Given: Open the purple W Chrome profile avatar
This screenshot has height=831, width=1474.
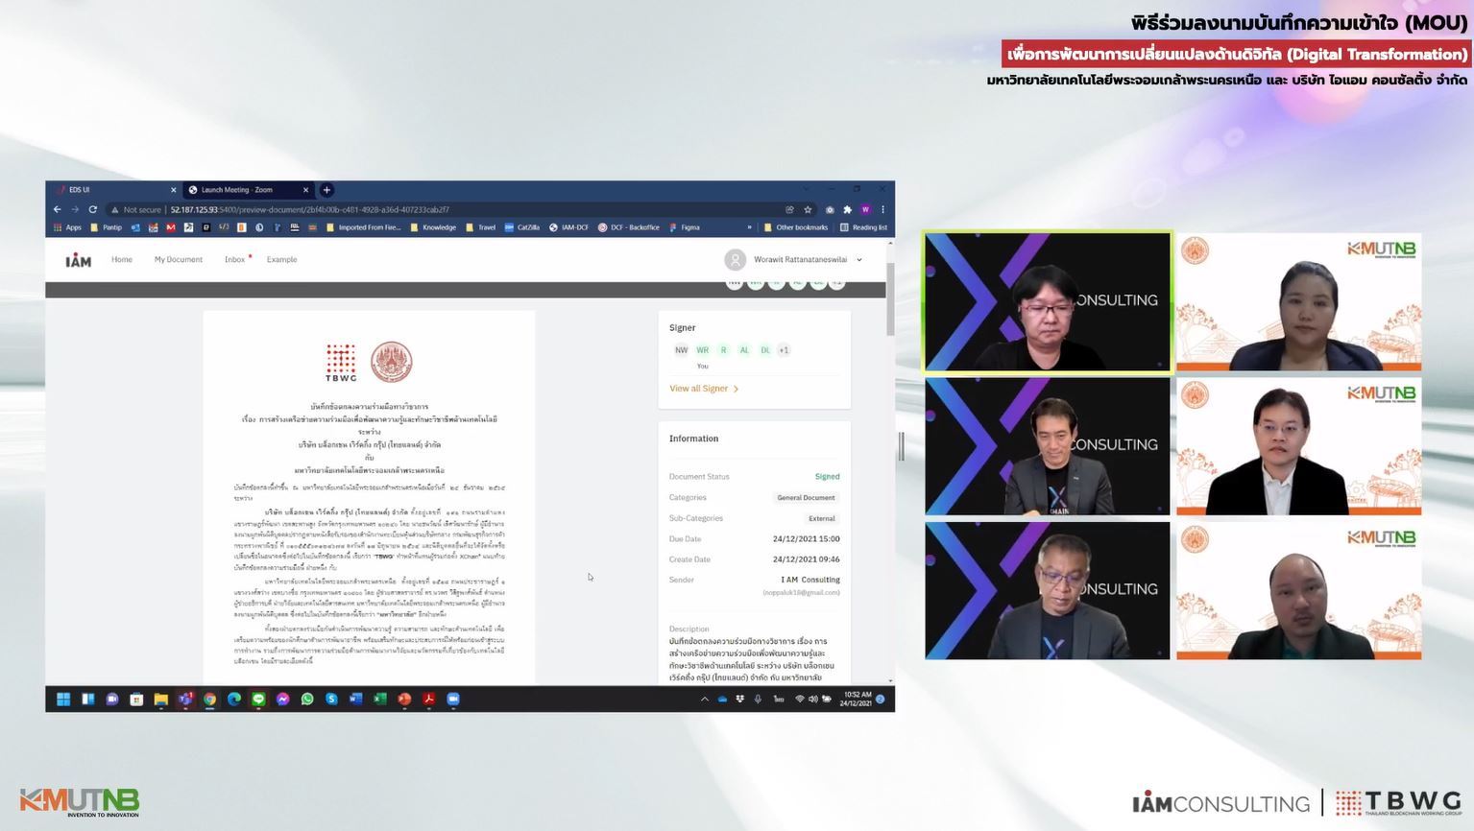Looking at the screenshot, I should [865, 209].
